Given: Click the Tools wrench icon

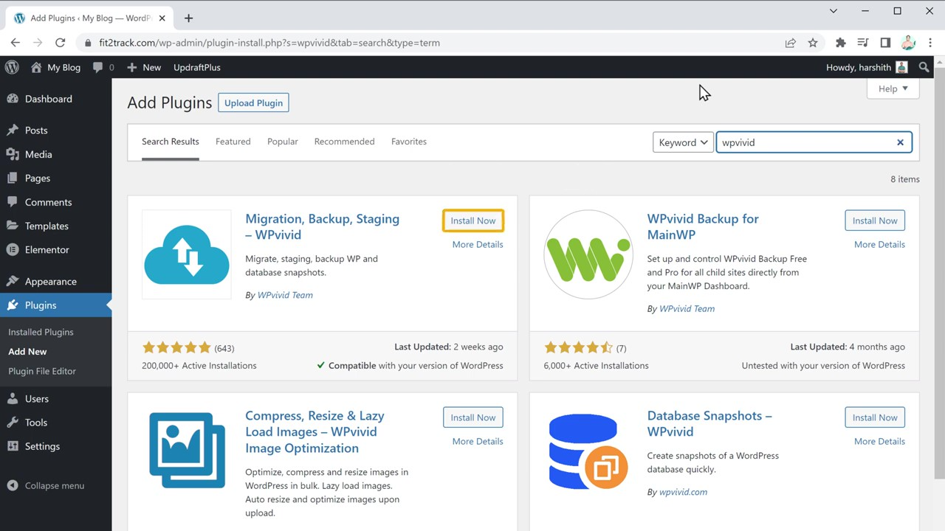Looking at the screenshot, I should (x=16, y=422).
